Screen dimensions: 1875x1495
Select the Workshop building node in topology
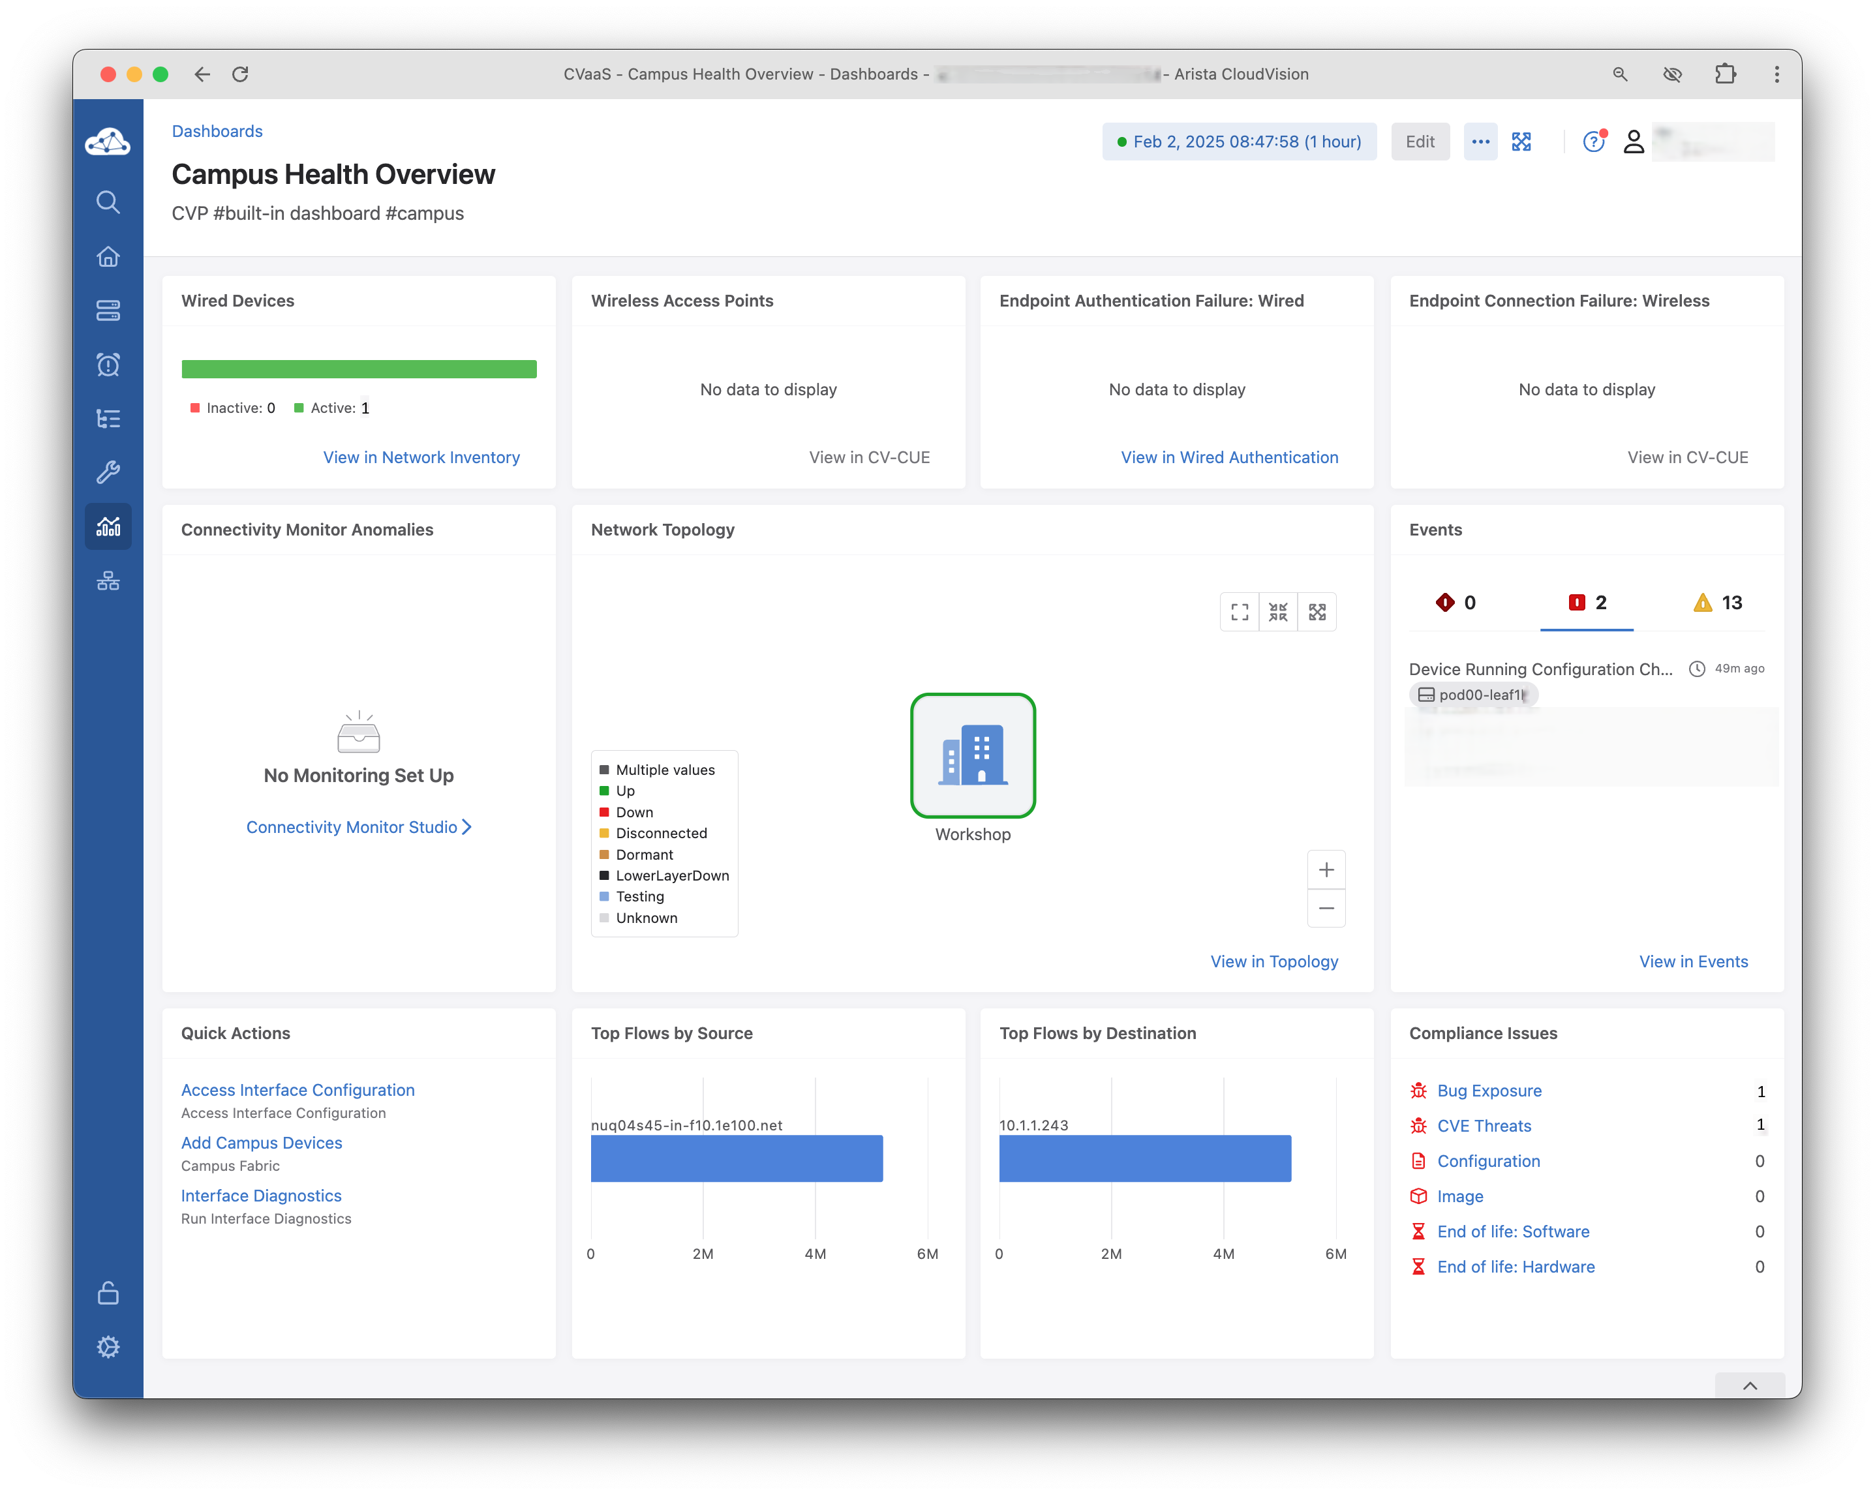pyautogui.click(x=972, y=755)
